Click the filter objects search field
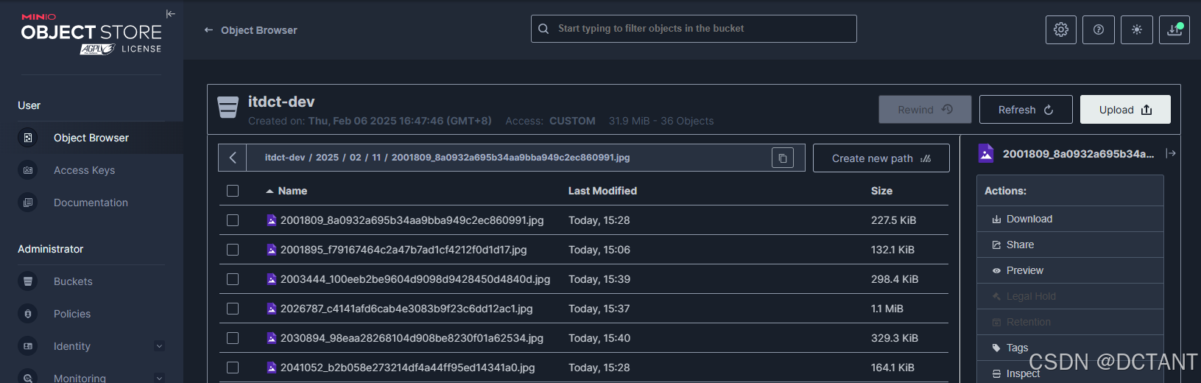This screenshot has width=1201, height=383. 694,29
